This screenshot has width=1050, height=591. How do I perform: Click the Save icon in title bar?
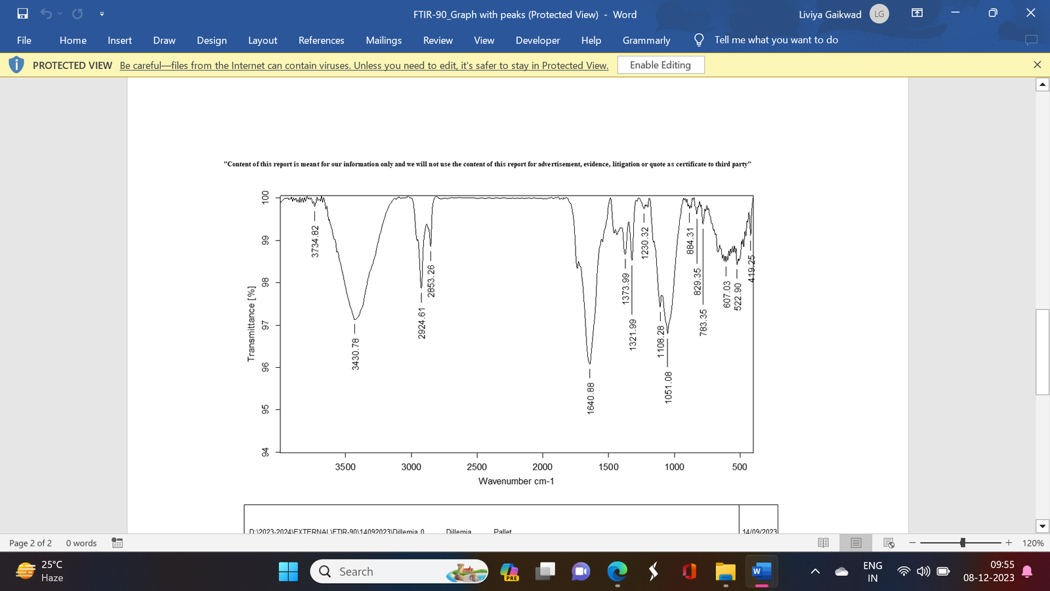[23, 13]
